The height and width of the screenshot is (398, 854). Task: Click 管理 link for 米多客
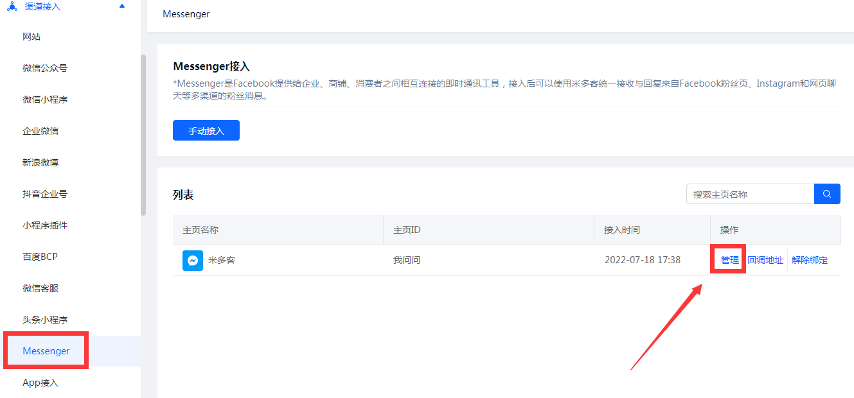pyautogui.click(x=730, y=260)
